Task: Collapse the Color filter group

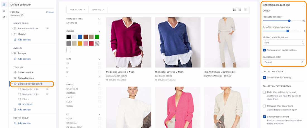Action: pos(99,31)
